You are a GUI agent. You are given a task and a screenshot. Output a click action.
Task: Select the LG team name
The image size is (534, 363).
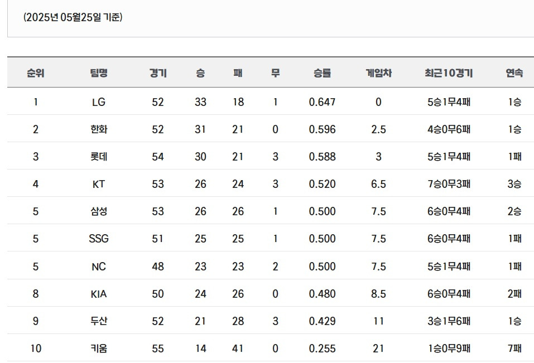click(99, 102)
